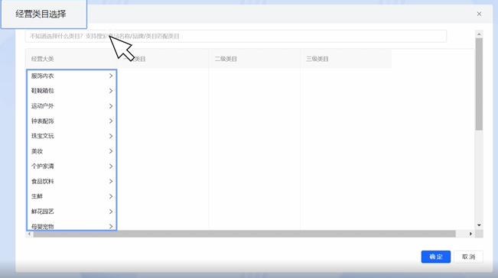Select the 美妆 category item
This screenshot has height=278, width=498.
(x=72, y=151)
